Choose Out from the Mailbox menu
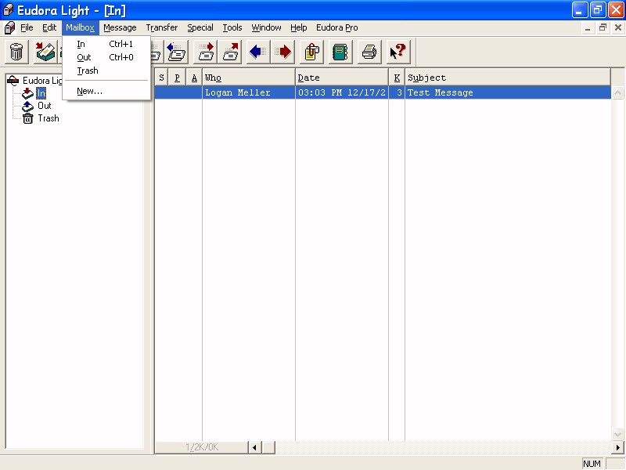The height and width of the screenshot is (470, 626). 106,57
